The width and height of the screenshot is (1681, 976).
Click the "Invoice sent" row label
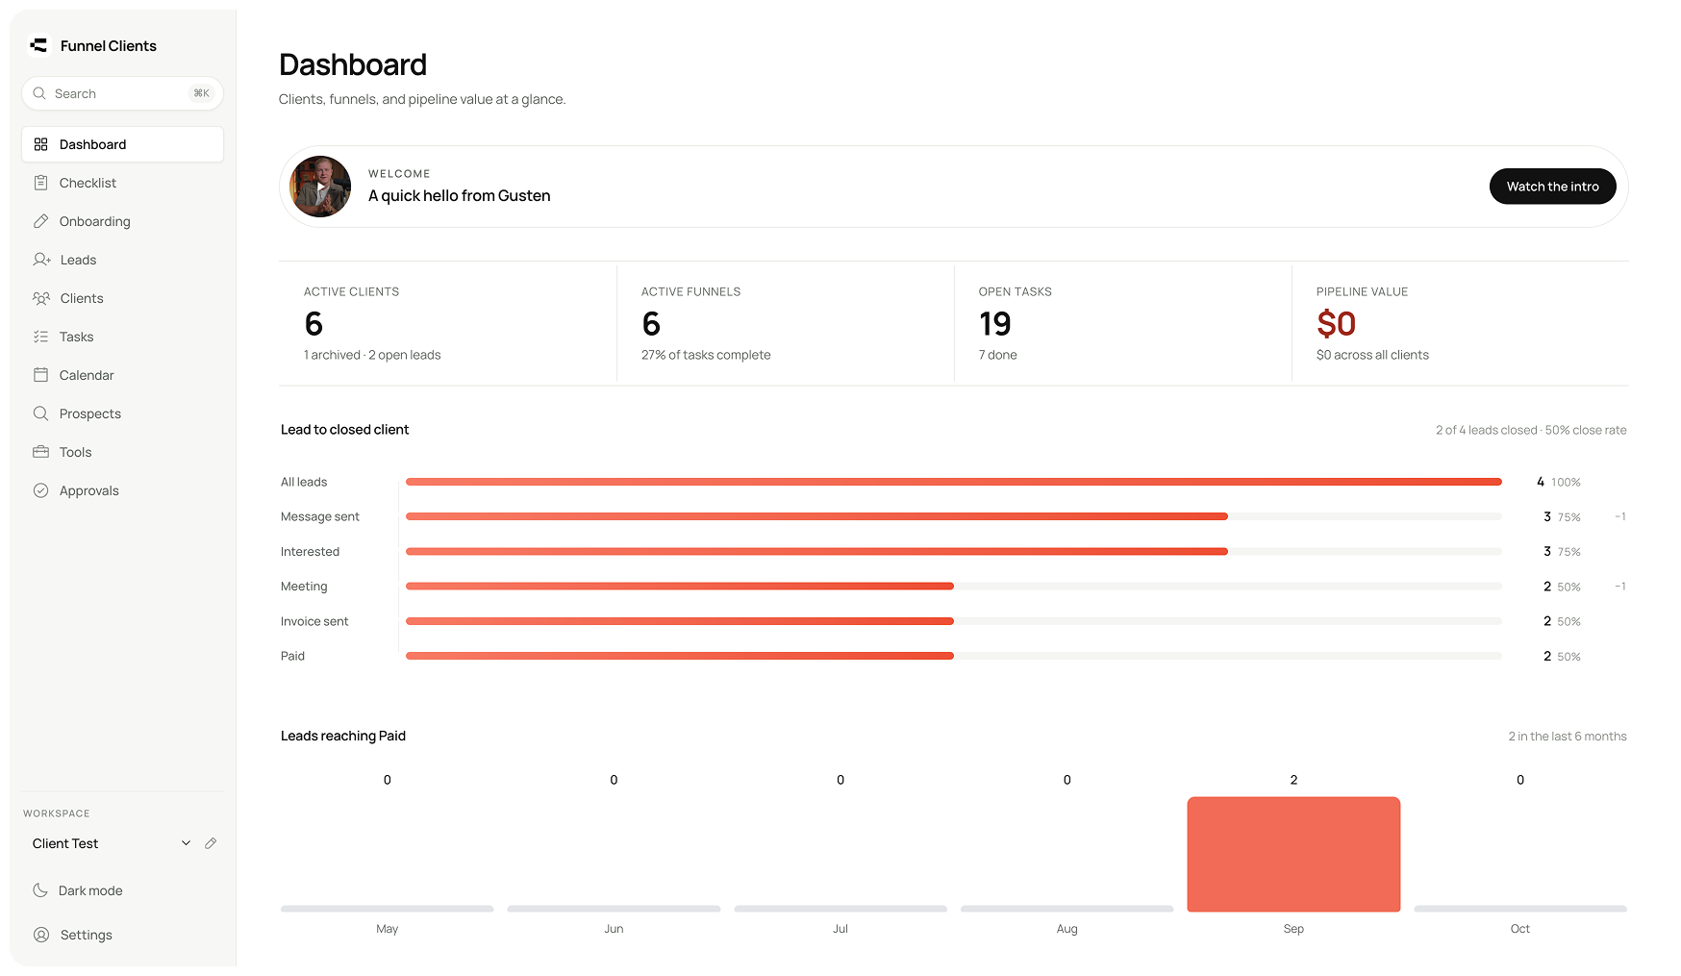pyautogui.click(x=314, y=621)
